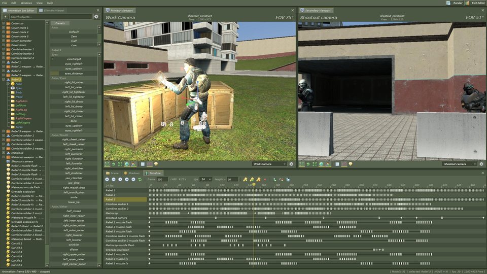Screen dimensions: 487x274
Task: Jump to first frame playback button
Action: click(x=107, y=179)
